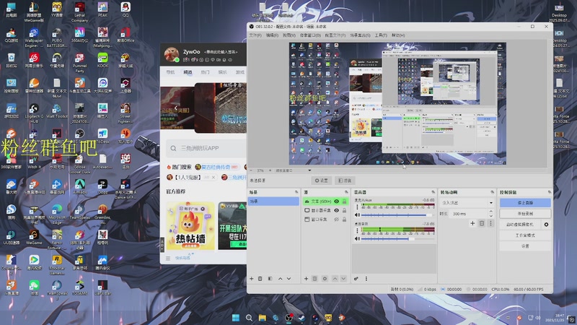Switch to the 游戏 tab in YY
The height and width of the screenshot is (325, 577).
click(x=240, y=72)
